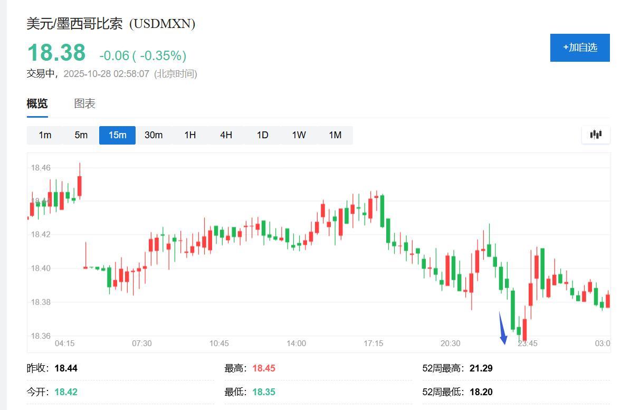Select the 1m timeframe

click(x=45, y=135)
